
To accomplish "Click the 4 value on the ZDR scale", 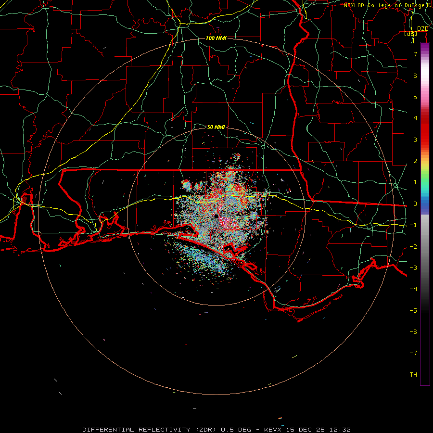I will [x=415, y=118].
